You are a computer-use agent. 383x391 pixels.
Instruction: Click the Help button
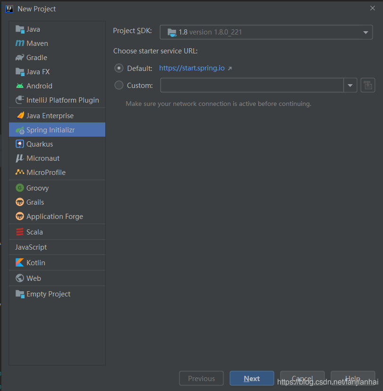(353, 378)
